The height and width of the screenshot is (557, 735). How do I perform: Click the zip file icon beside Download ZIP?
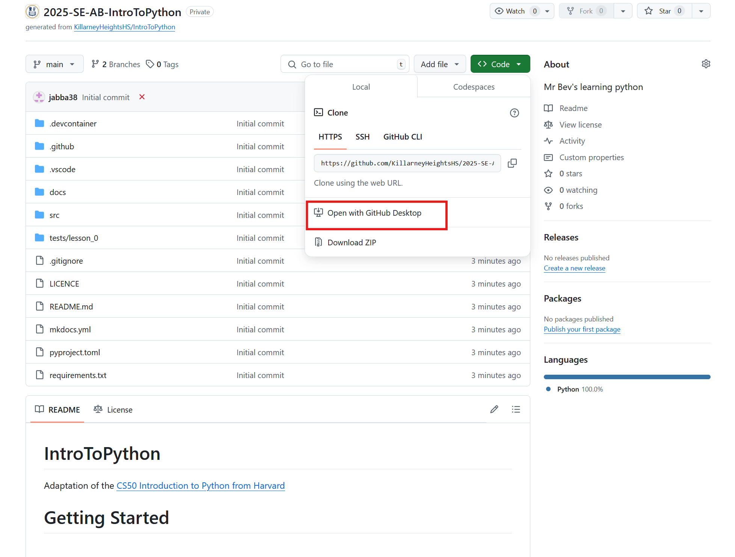[x=318, y=242]
